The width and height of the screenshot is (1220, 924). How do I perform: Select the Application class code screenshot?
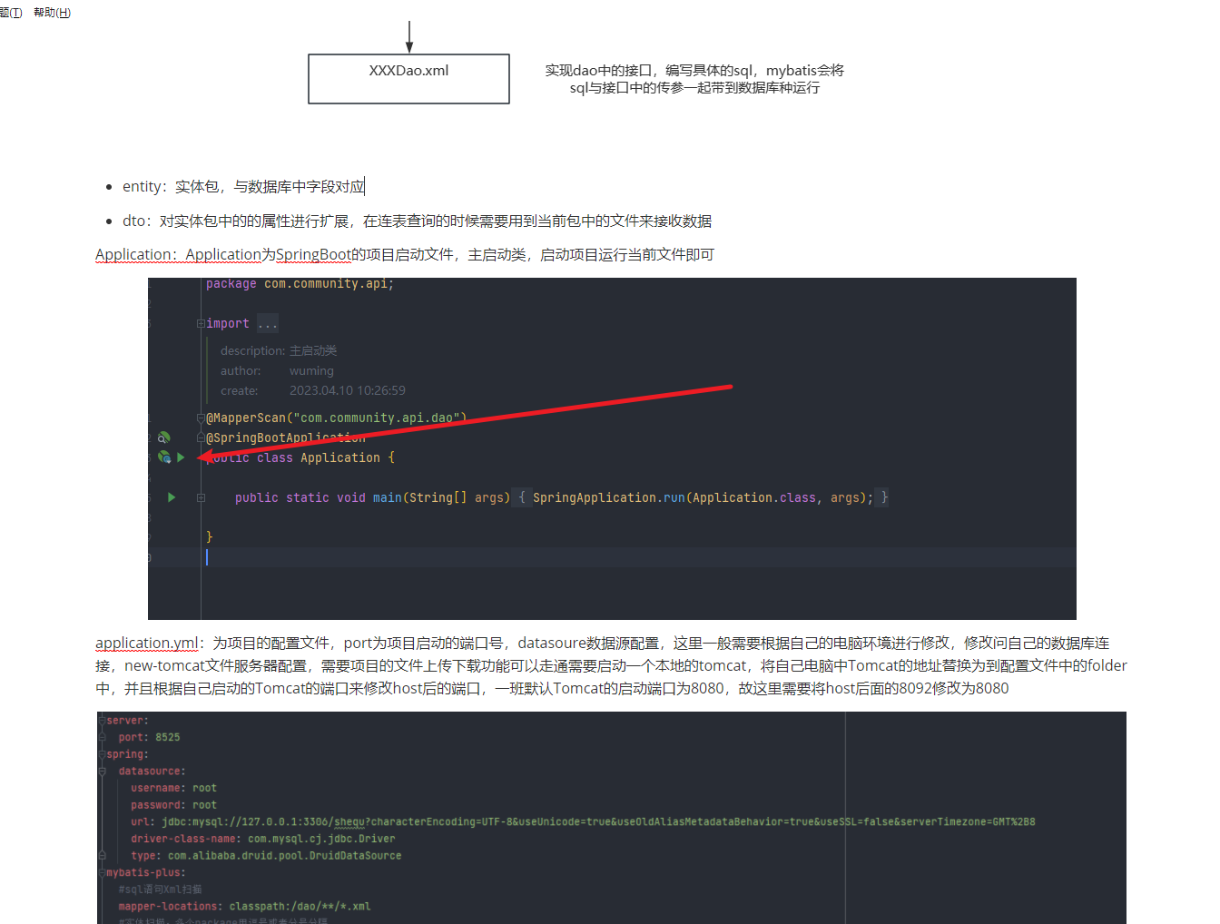click(612, 448)
